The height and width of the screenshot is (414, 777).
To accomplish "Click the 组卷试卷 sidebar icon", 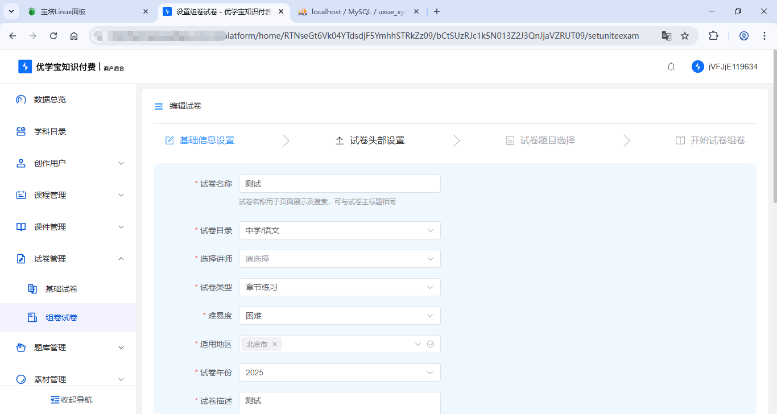I will tap(32, 317).
